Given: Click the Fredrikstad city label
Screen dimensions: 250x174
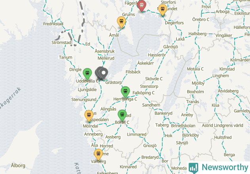Looking at the screenshot, I should click(53, 24).
